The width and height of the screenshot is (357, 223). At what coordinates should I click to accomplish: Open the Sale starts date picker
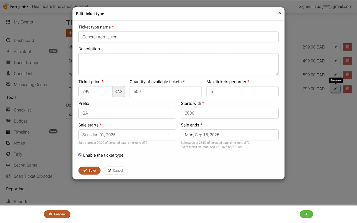[x=127, y=135]
